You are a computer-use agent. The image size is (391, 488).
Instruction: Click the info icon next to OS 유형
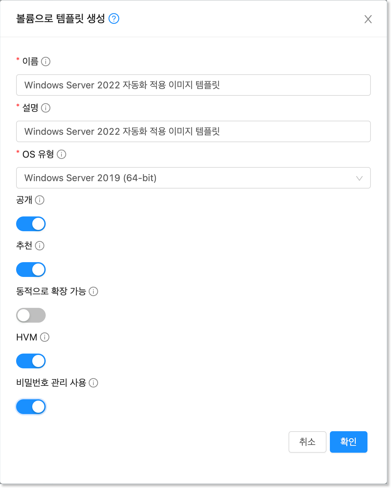click(61, 154)
